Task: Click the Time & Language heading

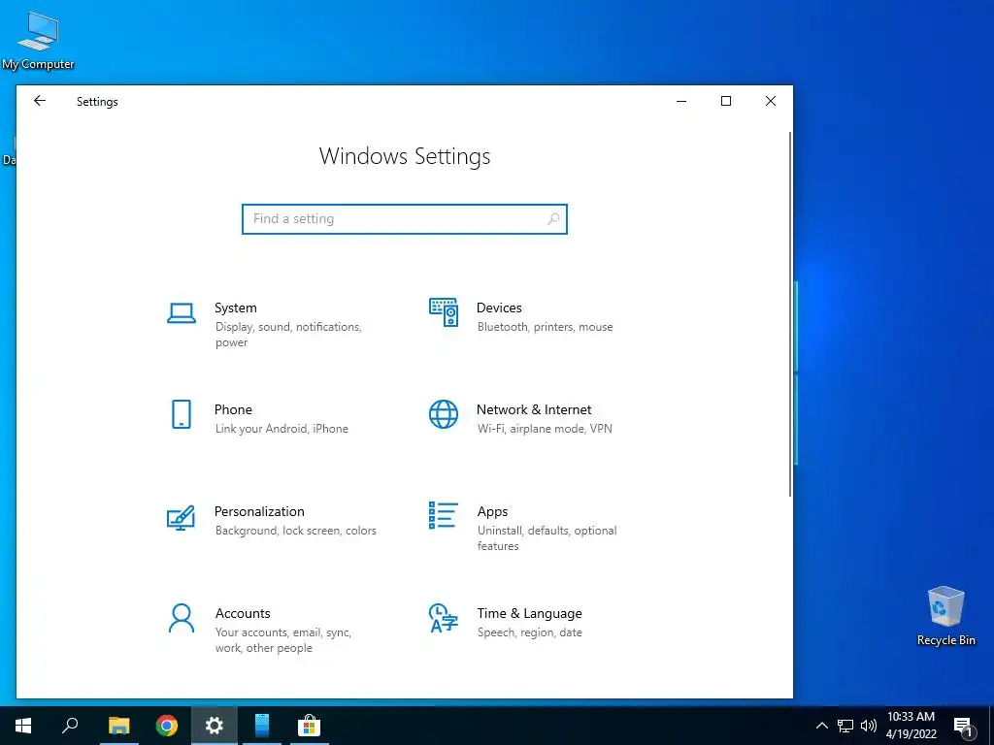Action: (529, 613)
